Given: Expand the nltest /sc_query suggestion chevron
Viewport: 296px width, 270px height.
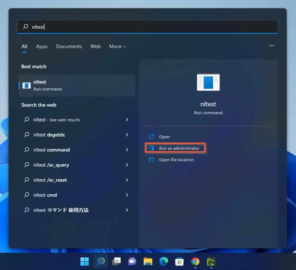Looking at the screenshot, I should coord(127,165).
